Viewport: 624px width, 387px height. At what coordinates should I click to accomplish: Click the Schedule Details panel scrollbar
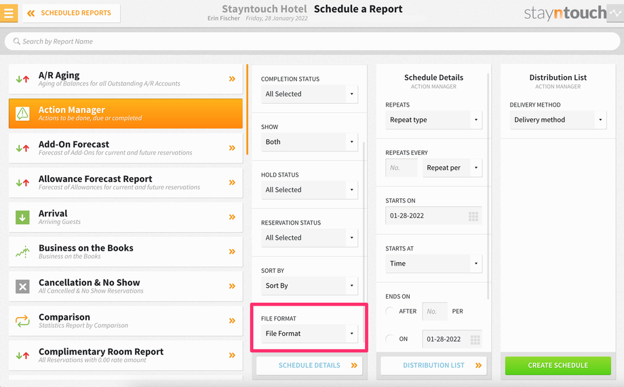[x=488, y=186]
